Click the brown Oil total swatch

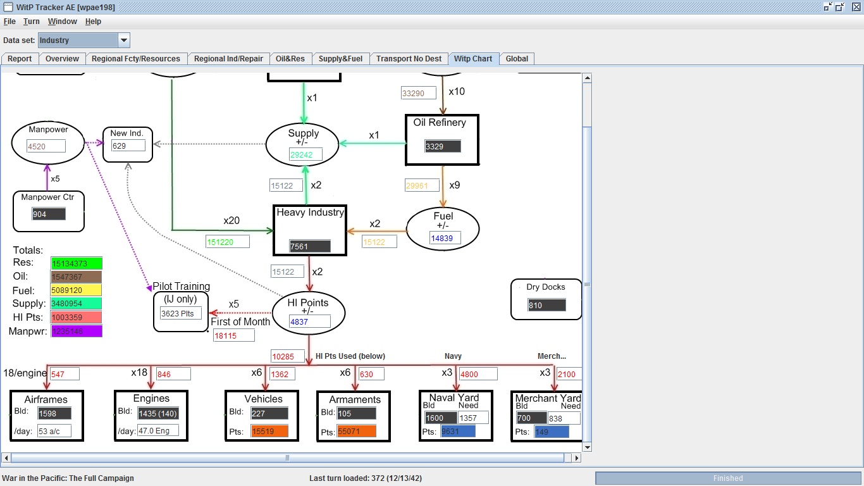tap(77, 277)
